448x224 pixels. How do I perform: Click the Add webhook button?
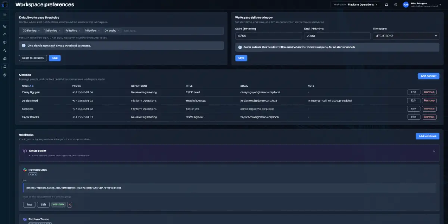tap(427, 136)
